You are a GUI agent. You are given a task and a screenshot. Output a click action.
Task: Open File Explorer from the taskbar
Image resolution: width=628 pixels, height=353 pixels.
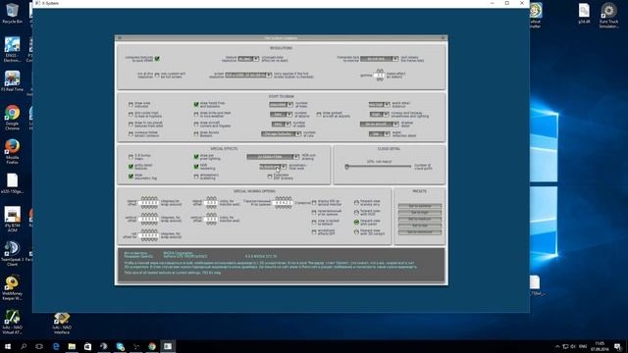pos(72,346)
